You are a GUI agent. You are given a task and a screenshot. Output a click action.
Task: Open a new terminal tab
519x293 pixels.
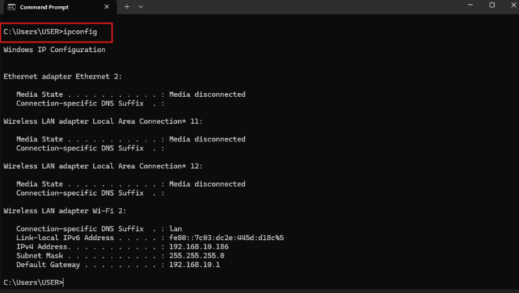[126, 6]
